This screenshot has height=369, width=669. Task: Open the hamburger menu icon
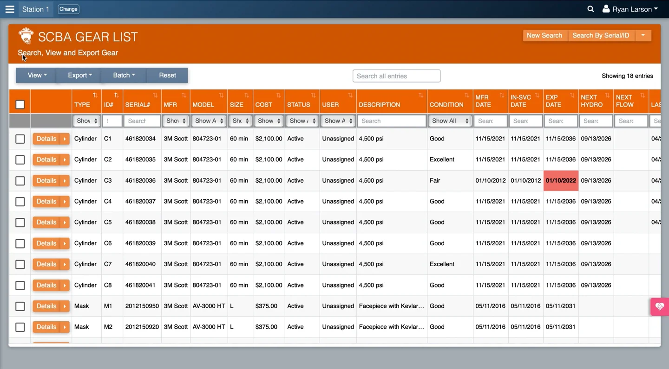(x=9, y=9)
